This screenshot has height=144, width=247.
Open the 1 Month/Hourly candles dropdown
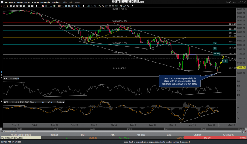pos(46,2)
